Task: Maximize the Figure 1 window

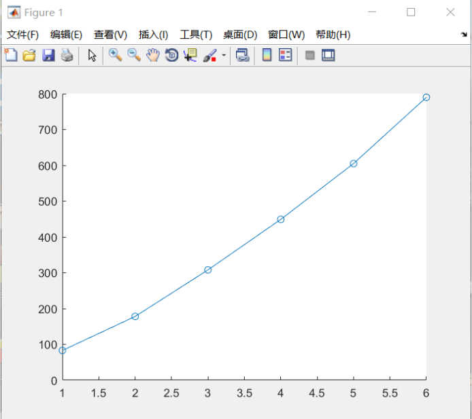Action: (411, 12)
